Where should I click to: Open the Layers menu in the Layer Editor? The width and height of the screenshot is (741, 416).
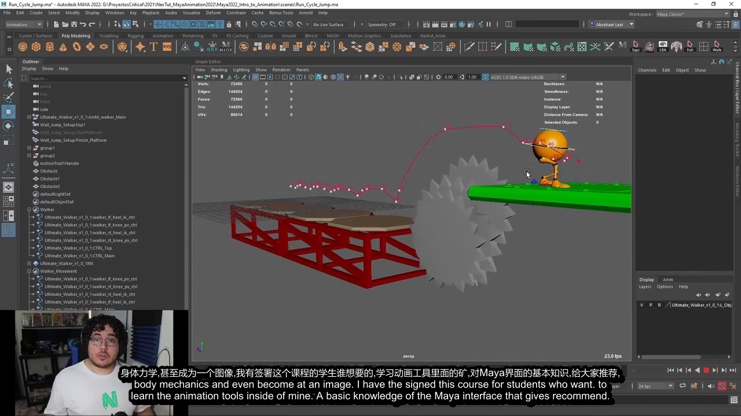(645, 287)
